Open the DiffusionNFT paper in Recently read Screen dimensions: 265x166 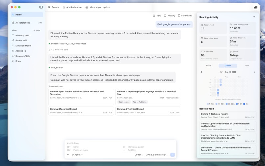pyautogui.click(x=228, y=150)
